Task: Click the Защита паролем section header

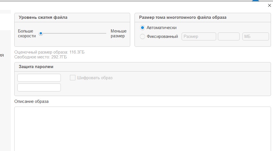Action: [36, 67]
